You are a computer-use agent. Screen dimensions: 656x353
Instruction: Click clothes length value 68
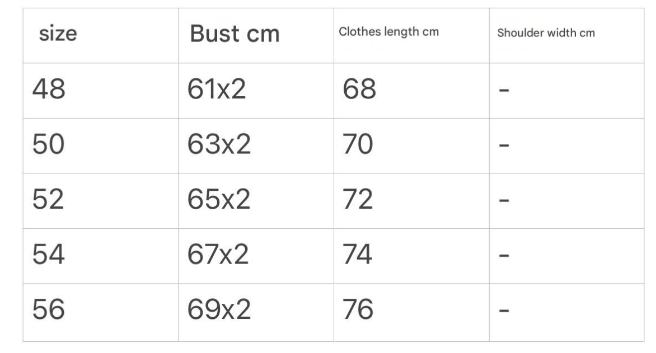coord(359,90)
